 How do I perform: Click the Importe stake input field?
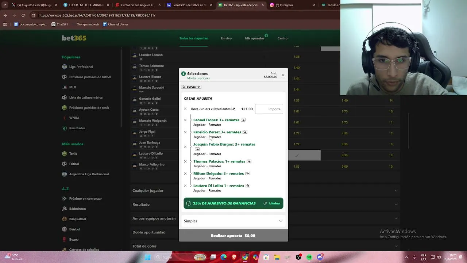tap(269, 109)
